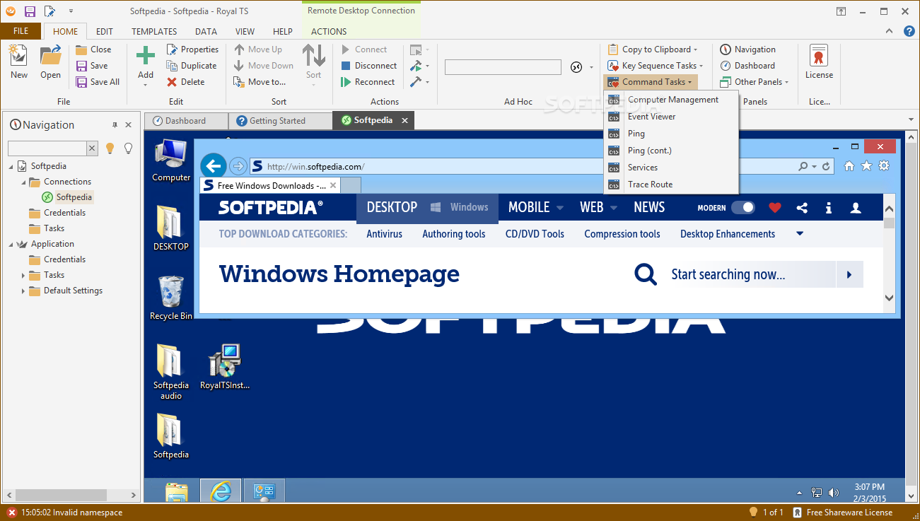The image size is (920, 521).
Task: Close the Softpedia connection tab
Action: [x=405, y=121]
